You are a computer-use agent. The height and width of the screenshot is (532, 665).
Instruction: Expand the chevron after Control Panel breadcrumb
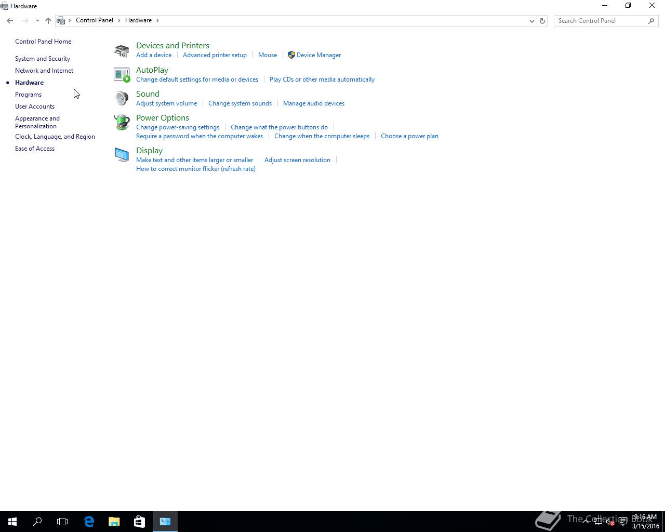[119, 21]
